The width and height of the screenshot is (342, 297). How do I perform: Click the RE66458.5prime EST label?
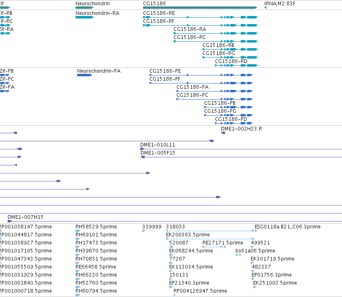tap(96, 267)
